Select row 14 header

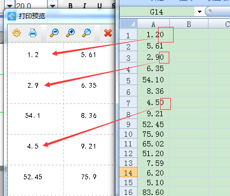(x=128, y=172)
